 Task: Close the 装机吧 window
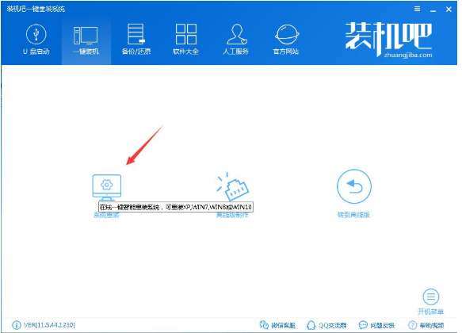449,10
